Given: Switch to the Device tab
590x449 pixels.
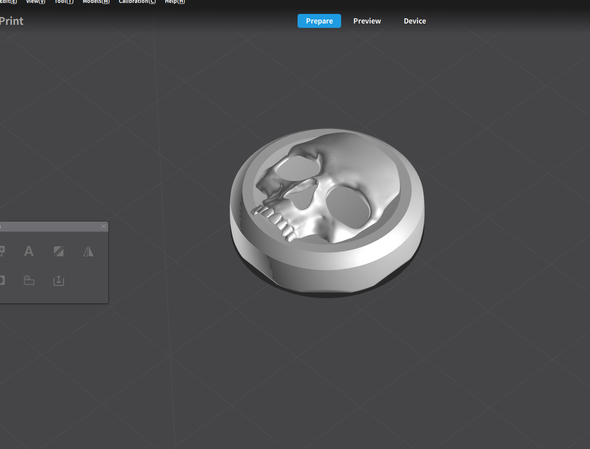Looking at the screenshot, I should [415, 21].
